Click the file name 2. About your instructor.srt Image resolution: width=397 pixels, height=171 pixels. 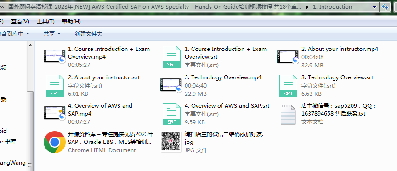click(104, 77)
